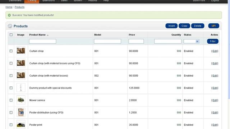Open the Mower service thumbnail

point(21,100)
